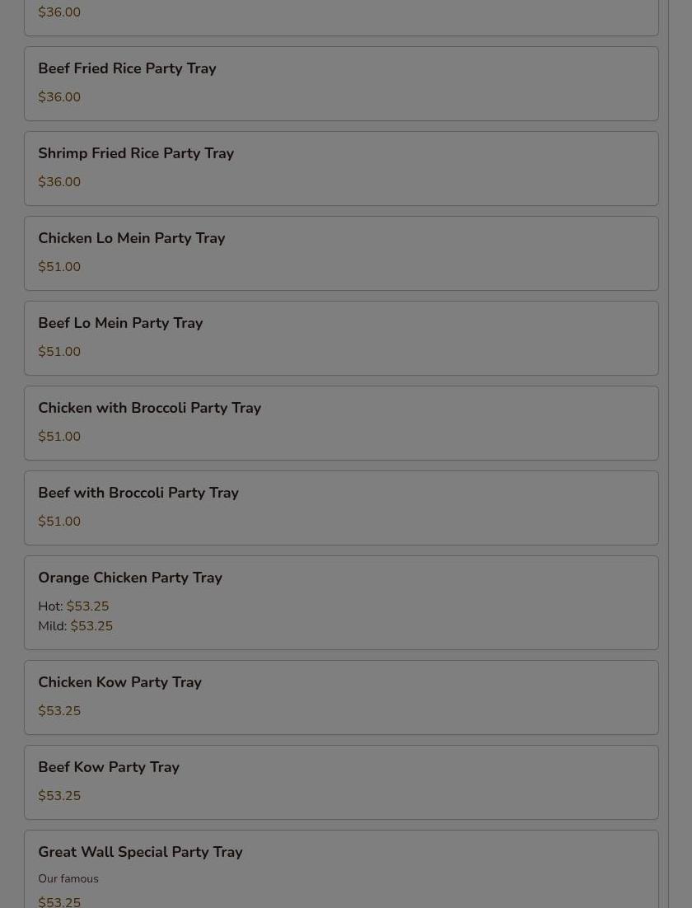Click $53.25 price under Chicken Kow
Viewport: 692px width, 908px height.
(x=59, y=710)
